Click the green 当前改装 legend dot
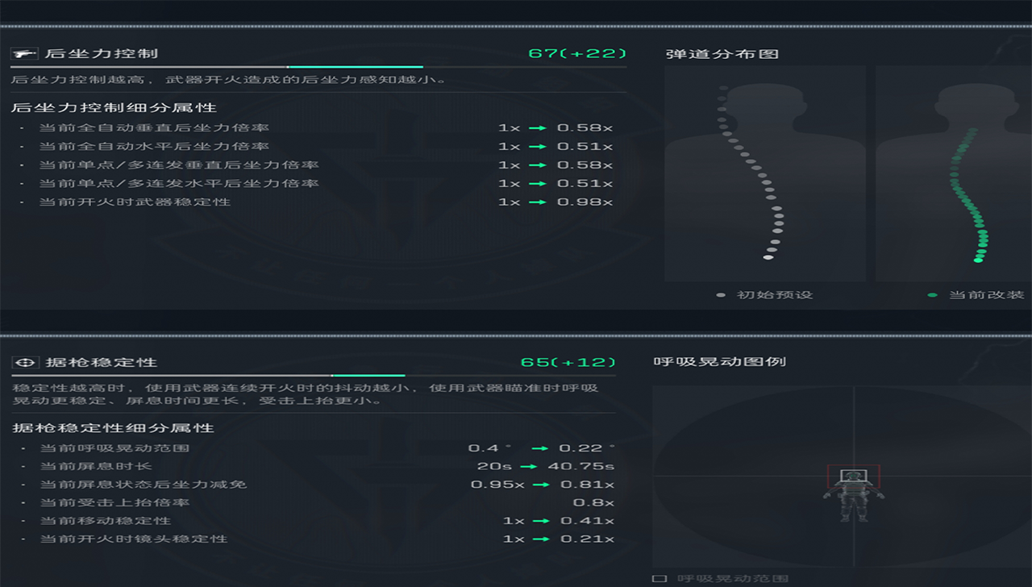This screenshot has height=587, width=1032. click(x=932, y=295)
